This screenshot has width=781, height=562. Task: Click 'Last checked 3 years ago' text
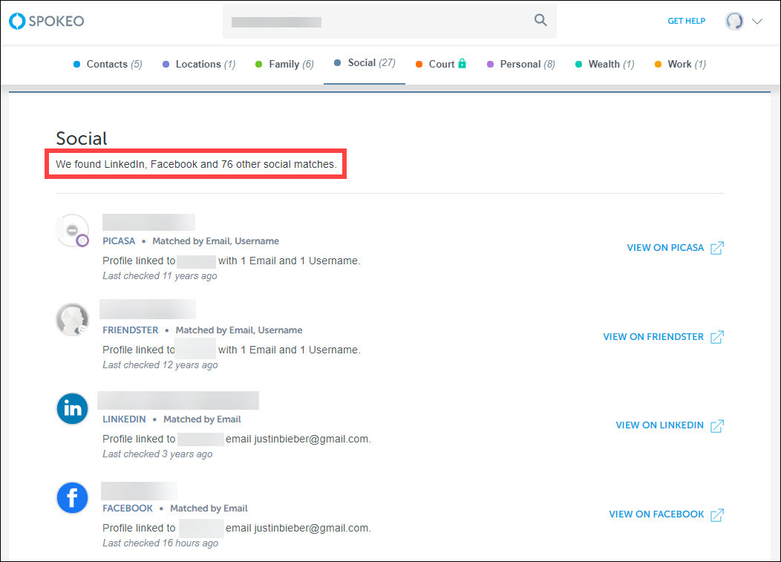coord(157,454)
